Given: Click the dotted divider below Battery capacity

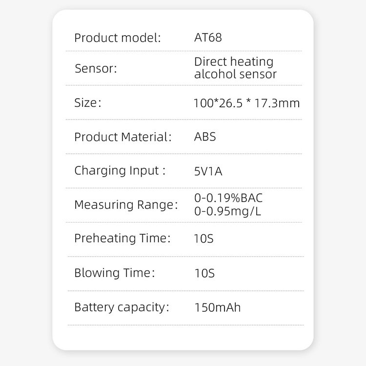Looking at the screenshot, I should [186, 325].
